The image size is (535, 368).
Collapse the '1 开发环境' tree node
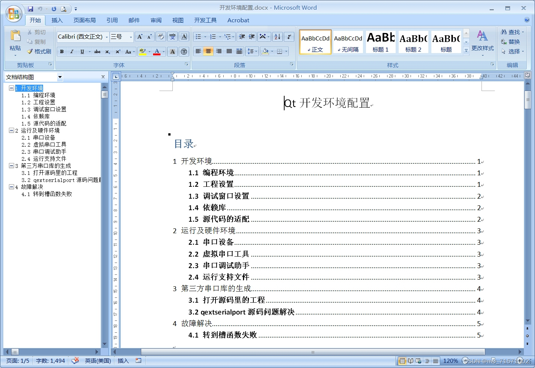tap(12, 88)
